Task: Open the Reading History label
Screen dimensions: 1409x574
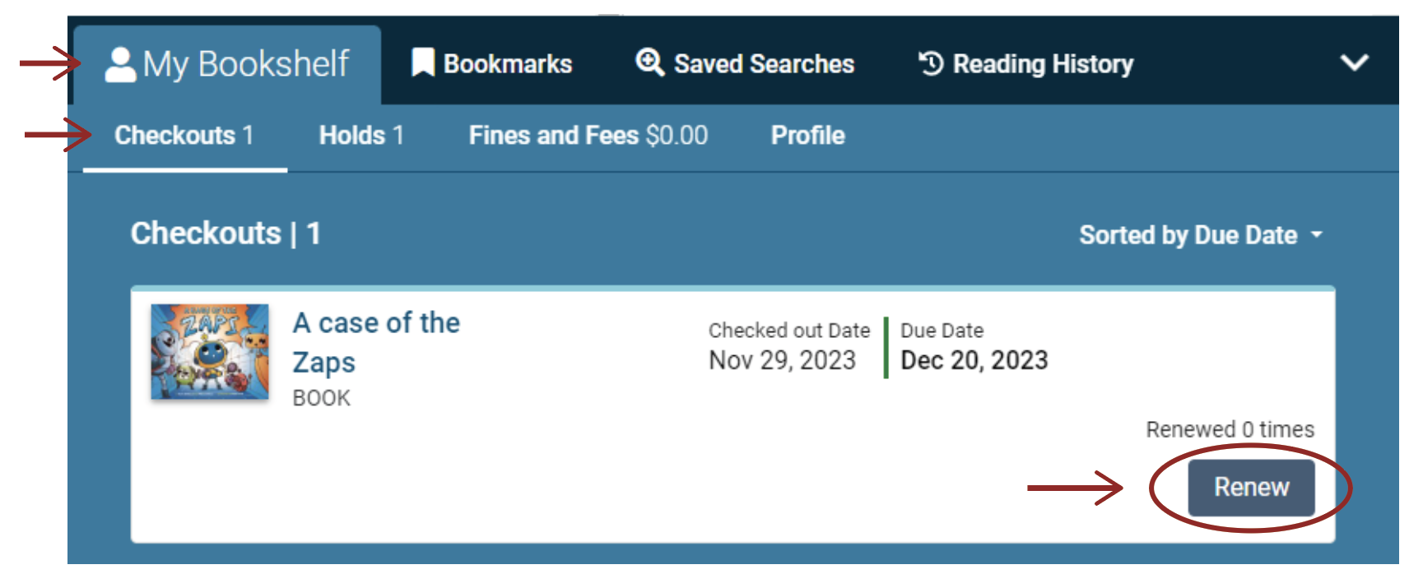Action: 1043,64
